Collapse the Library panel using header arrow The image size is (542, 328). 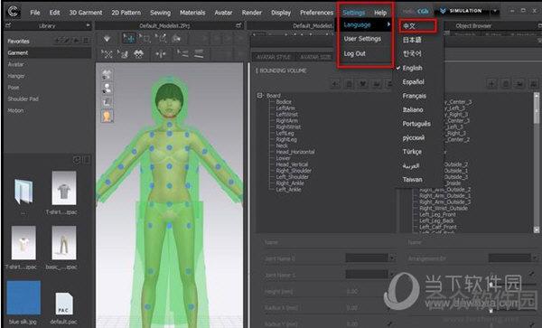pos(89,25)
